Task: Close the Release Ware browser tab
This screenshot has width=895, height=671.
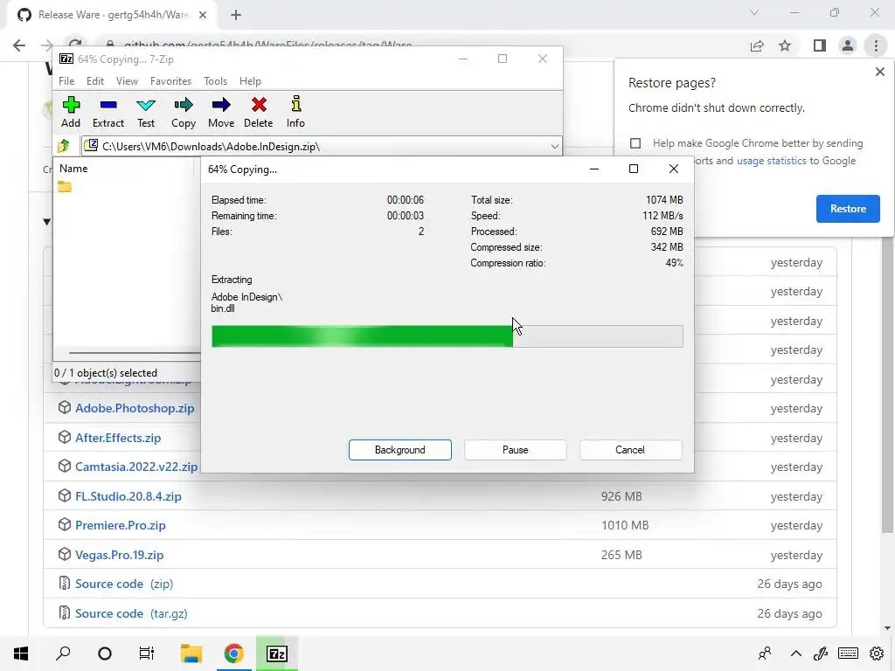Action: tap(203, 15)
